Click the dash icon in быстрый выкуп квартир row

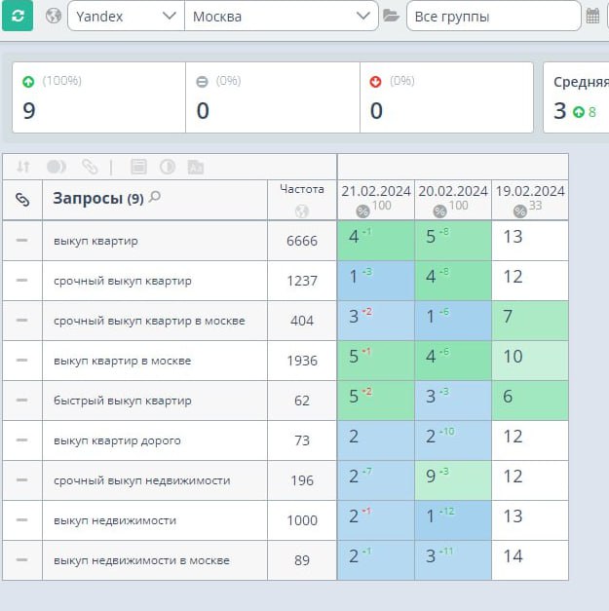coord(21,400)
